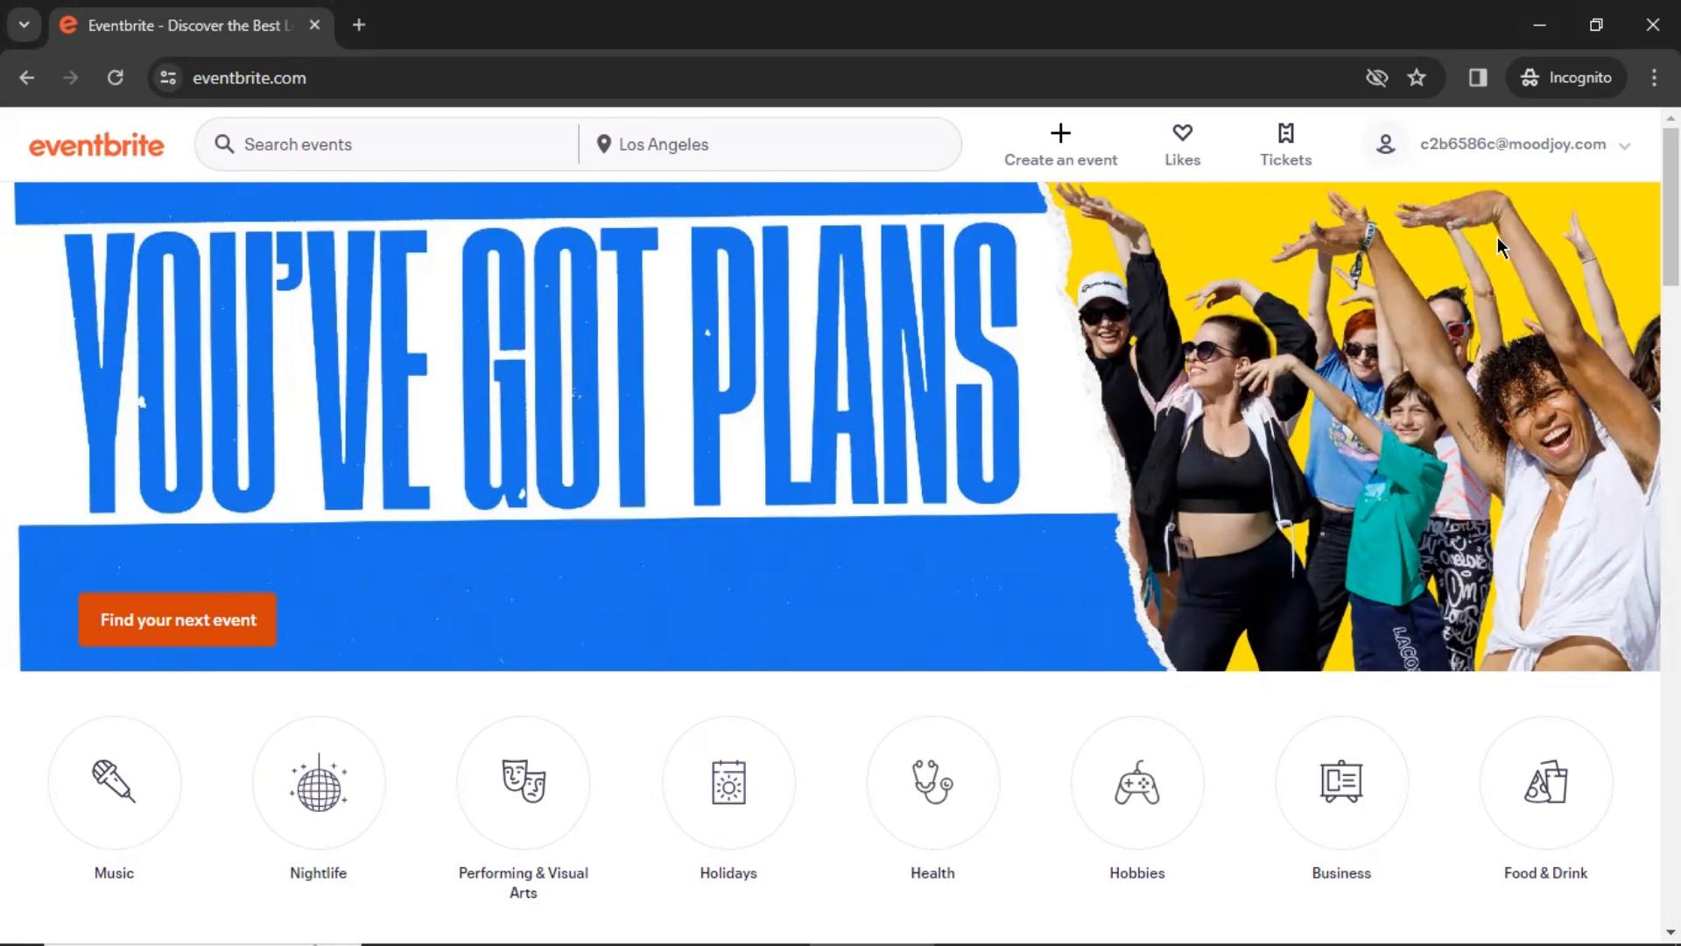1681x946 pixels.
Task: Click the Create an event button
Action: [x=1061, y=144]
